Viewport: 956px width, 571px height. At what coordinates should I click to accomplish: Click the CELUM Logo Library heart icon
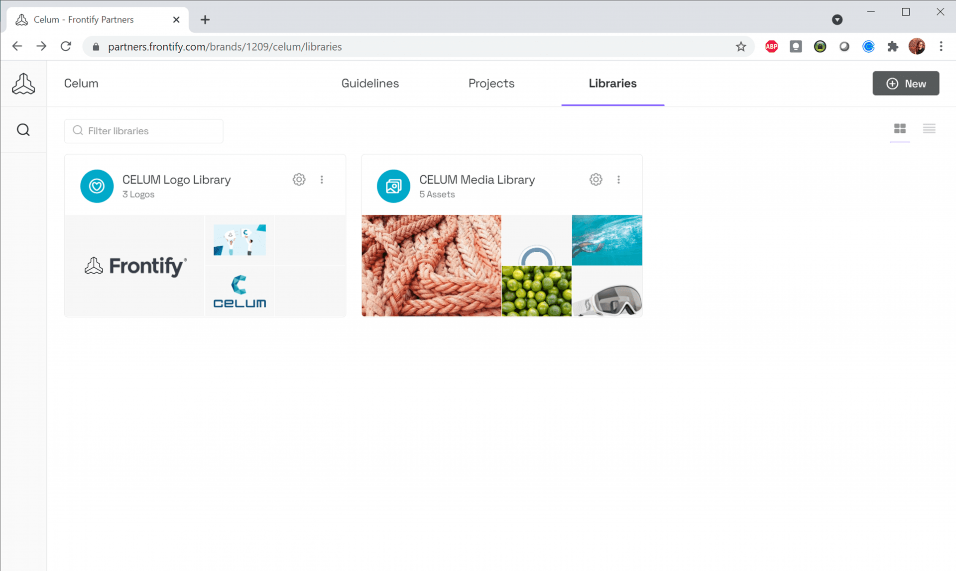[x=97, y=186]
